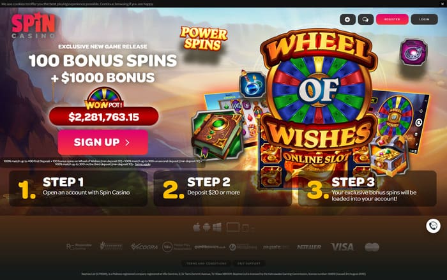Click the VISA payment logo
Screen dimensions: 447x280
(x=342, y=247)
